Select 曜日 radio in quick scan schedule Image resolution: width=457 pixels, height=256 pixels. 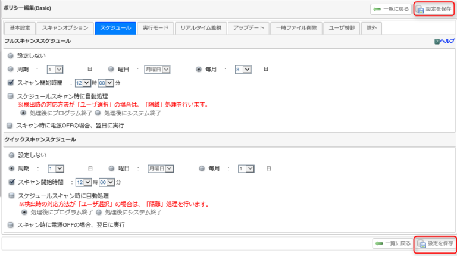(x=112, y=168)
